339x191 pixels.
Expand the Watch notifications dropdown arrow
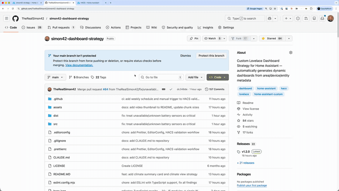point(224,39)
